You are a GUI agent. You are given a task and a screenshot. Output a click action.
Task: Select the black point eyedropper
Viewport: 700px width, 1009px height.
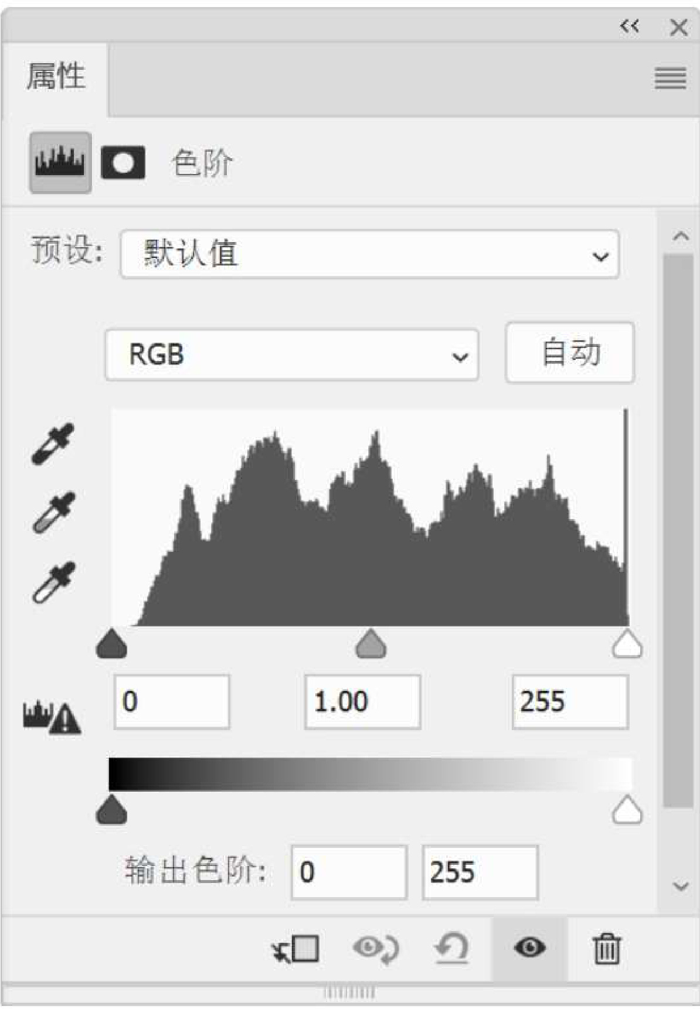coord(53,444)
